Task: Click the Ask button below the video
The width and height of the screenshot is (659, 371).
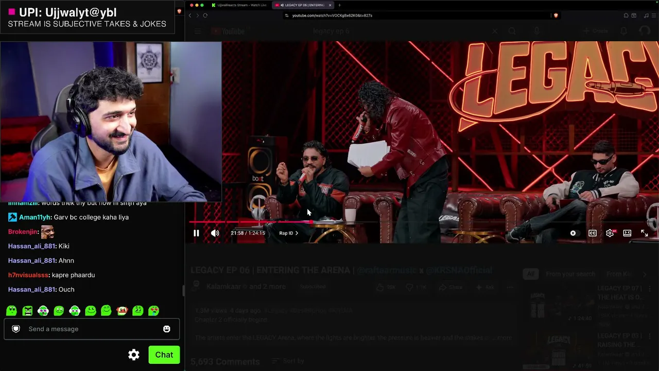Action: coord(484,287)
